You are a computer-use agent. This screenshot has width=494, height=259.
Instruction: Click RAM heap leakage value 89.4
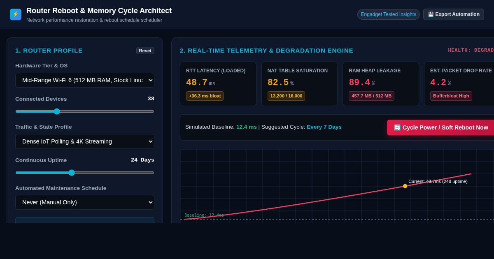(x=359, y=83)
